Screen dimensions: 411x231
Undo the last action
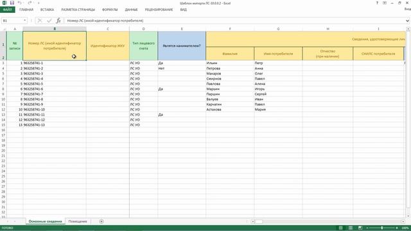(20, 3)
